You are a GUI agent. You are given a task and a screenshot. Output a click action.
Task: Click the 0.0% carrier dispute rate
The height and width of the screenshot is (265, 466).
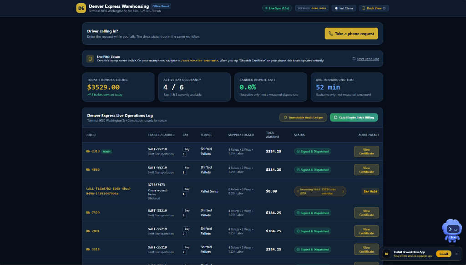(x=248, y=87)
